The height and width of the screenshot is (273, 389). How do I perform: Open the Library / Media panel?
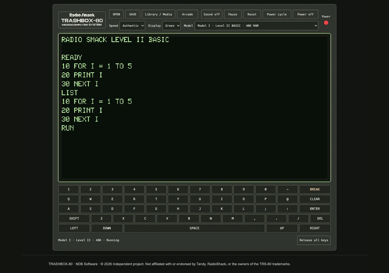[159, 14]
